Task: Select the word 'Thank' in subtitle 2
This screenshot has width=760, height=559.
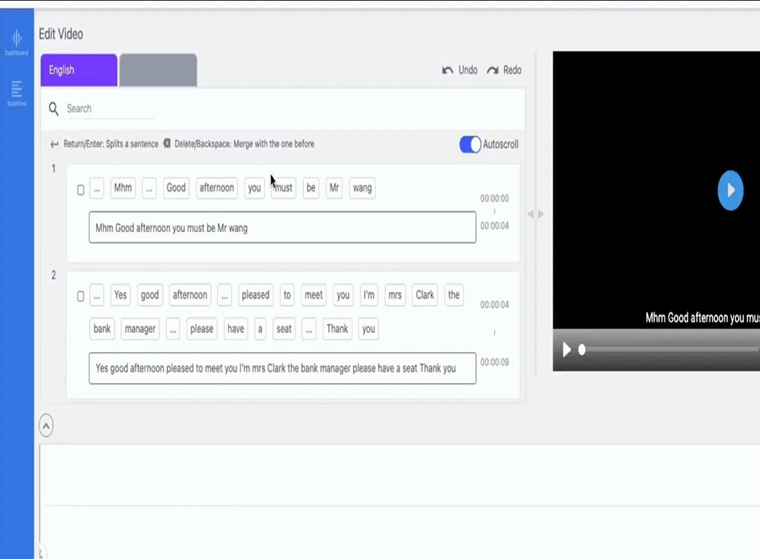Action: coord(337,329)
